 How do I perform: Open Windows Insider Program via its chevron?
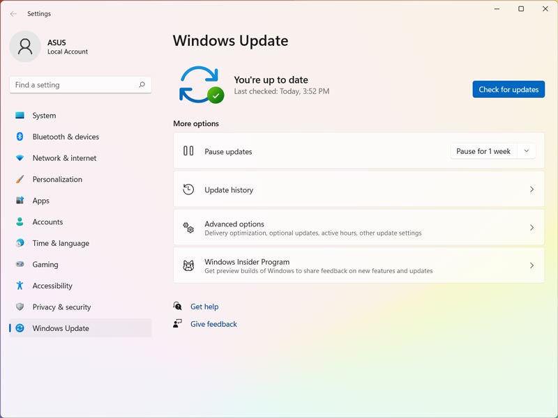coord(531,265)
